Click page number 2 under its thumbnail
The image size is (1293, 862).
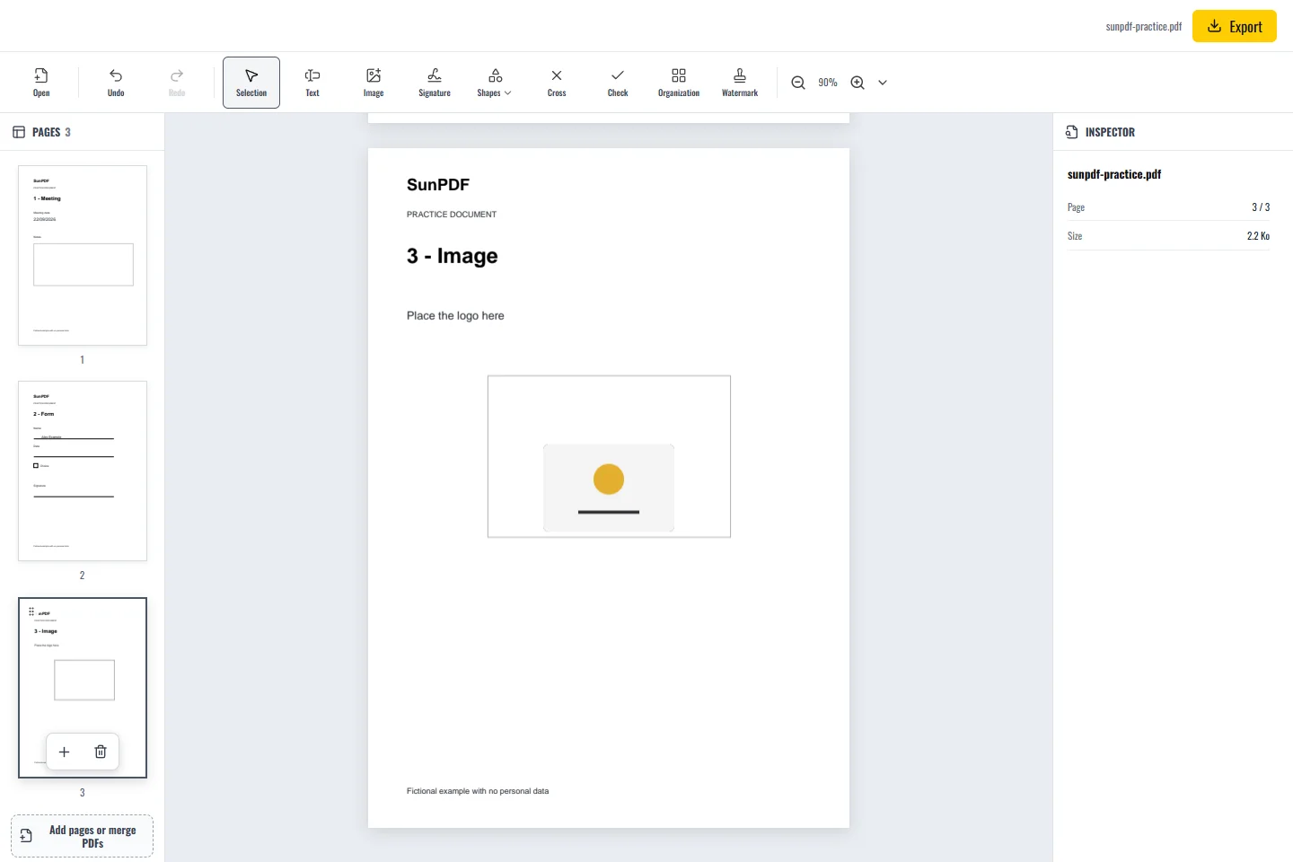82,575
